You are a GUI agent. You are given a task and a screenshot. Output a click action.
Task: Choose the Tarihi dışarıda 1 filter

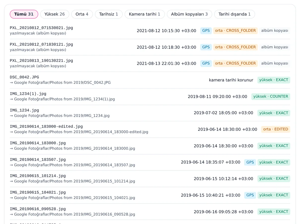(x=234, y=14)
